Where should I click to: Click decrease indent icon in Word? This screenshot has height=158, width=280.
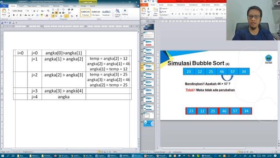click(69, 9)
